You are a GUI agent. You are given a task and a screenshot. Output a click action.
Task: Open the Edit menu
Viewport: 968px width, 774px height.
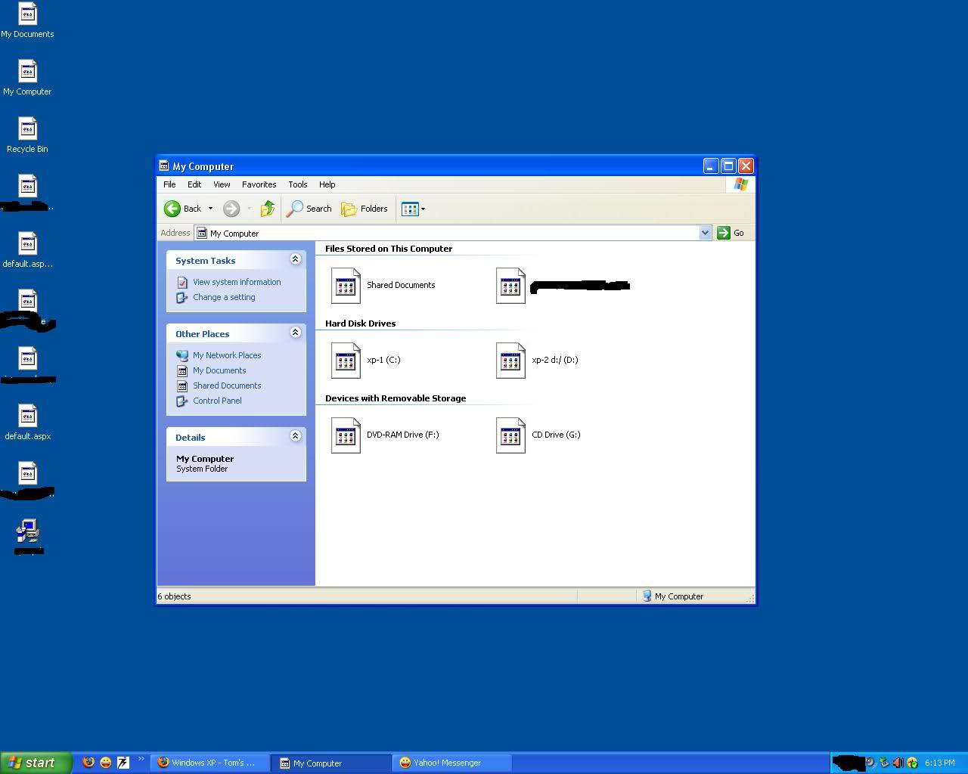(194, 184)
